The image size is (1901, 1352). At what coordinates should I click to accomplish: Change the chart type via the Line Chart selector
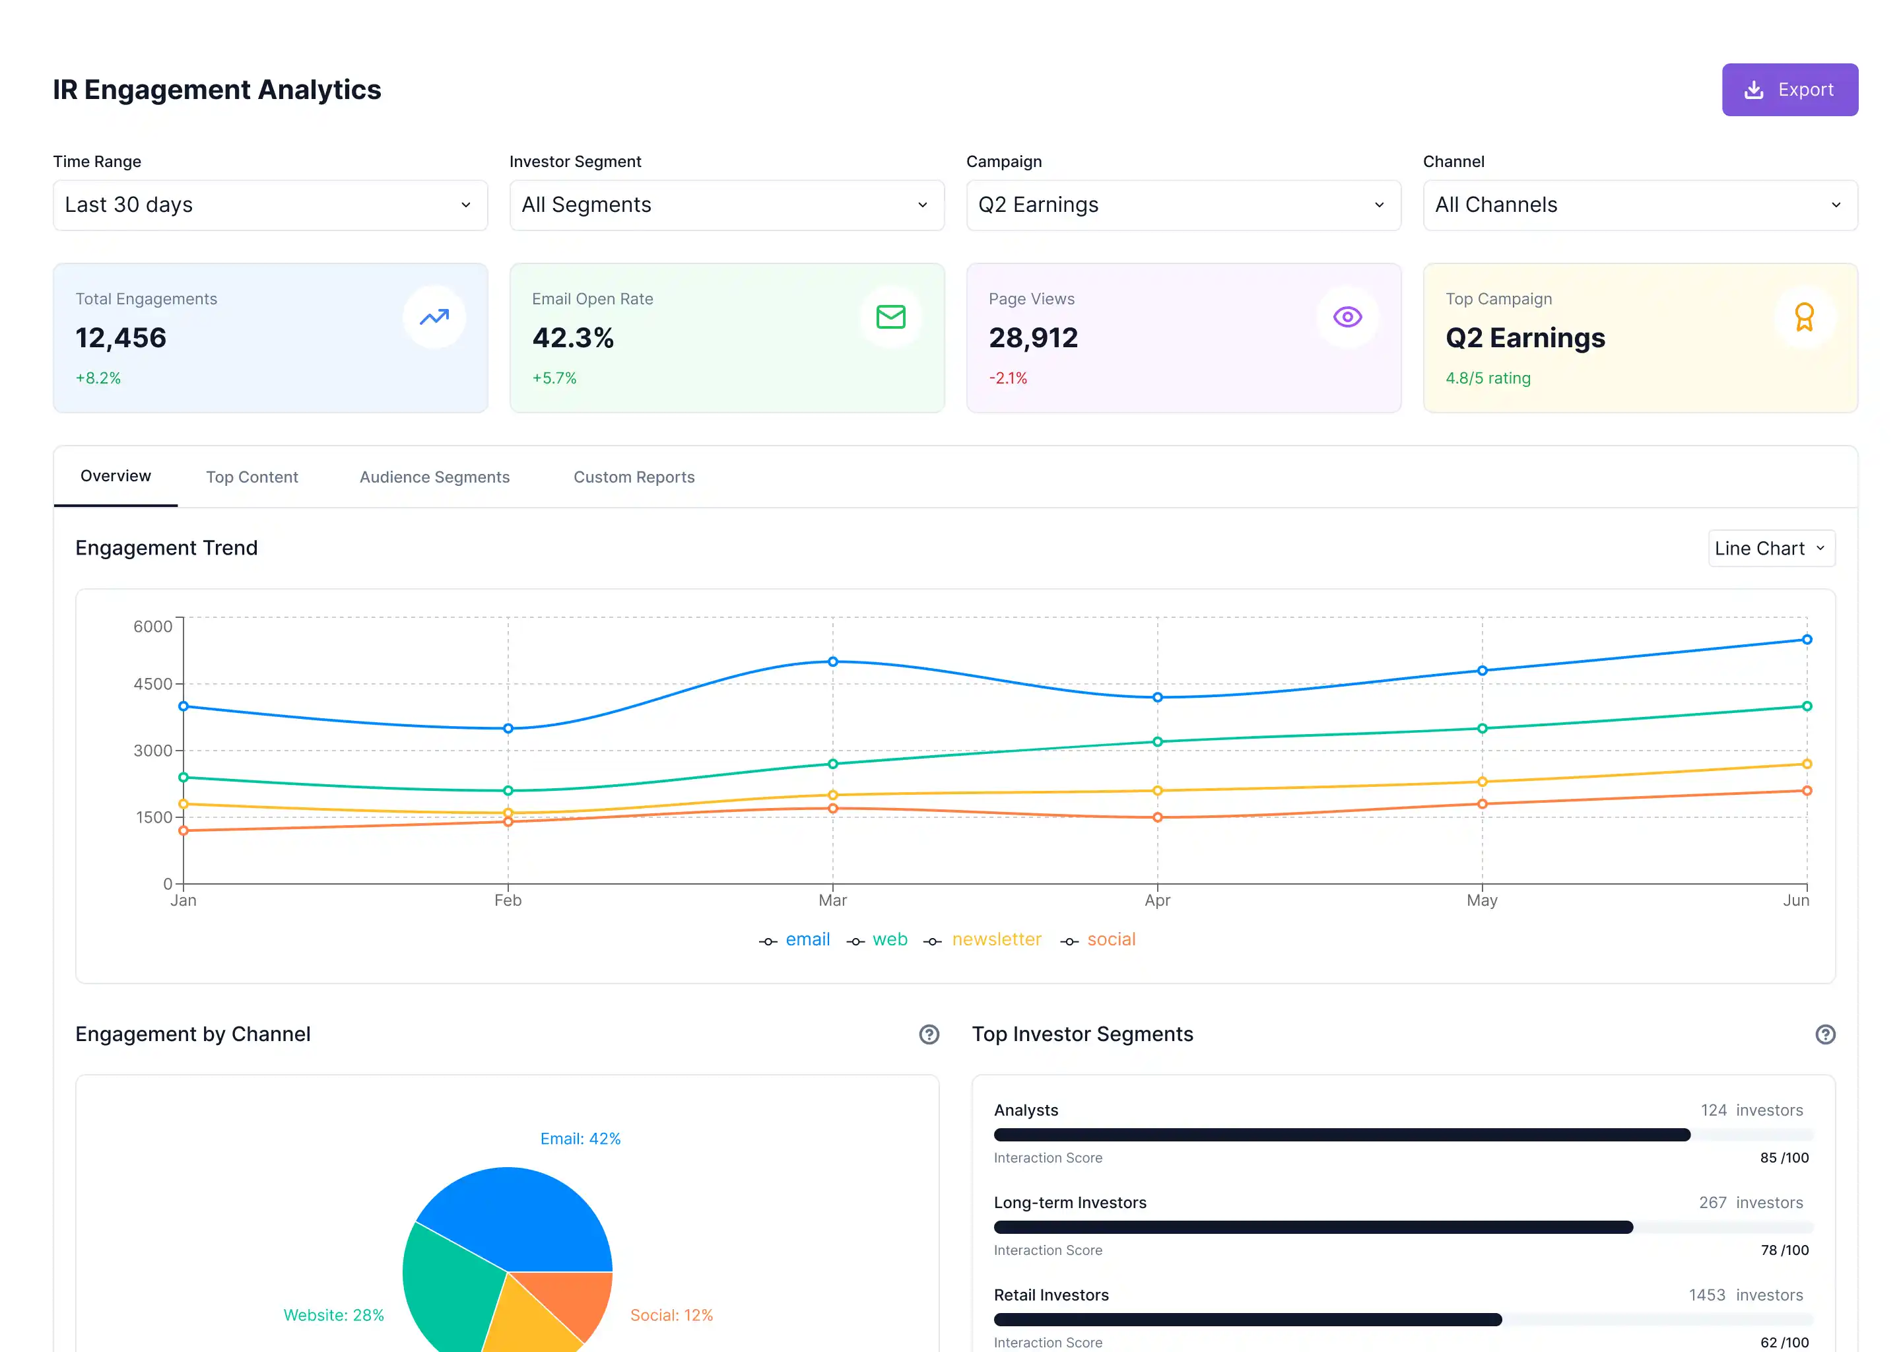coord(1771,548)
